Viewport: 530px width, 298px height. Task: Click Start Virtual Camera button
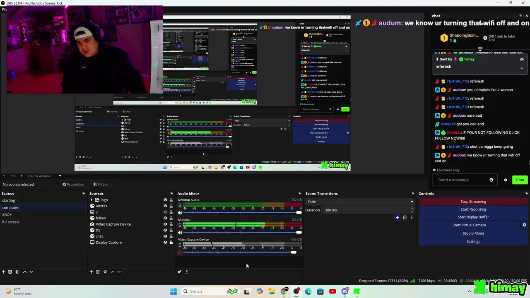point(469,225)
